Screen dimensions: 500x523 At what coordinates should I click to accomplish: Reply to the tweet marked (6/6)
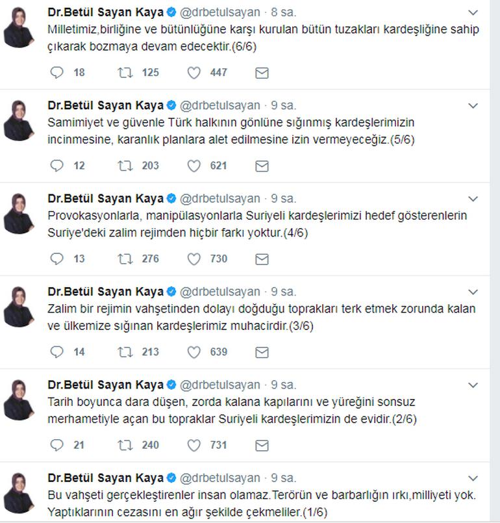pyautogui.click(x=56, y=72)
